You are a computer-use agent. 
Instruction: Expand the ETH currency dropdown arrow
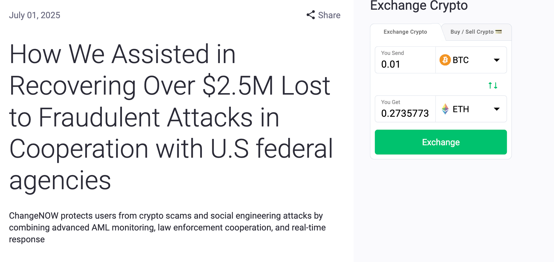point(497,109)
